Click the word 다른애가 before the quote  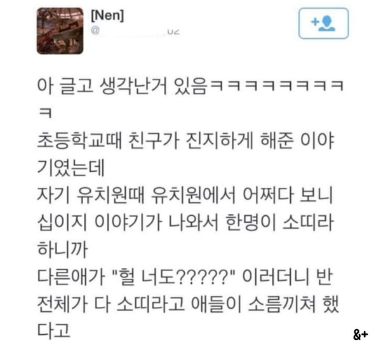71,277
